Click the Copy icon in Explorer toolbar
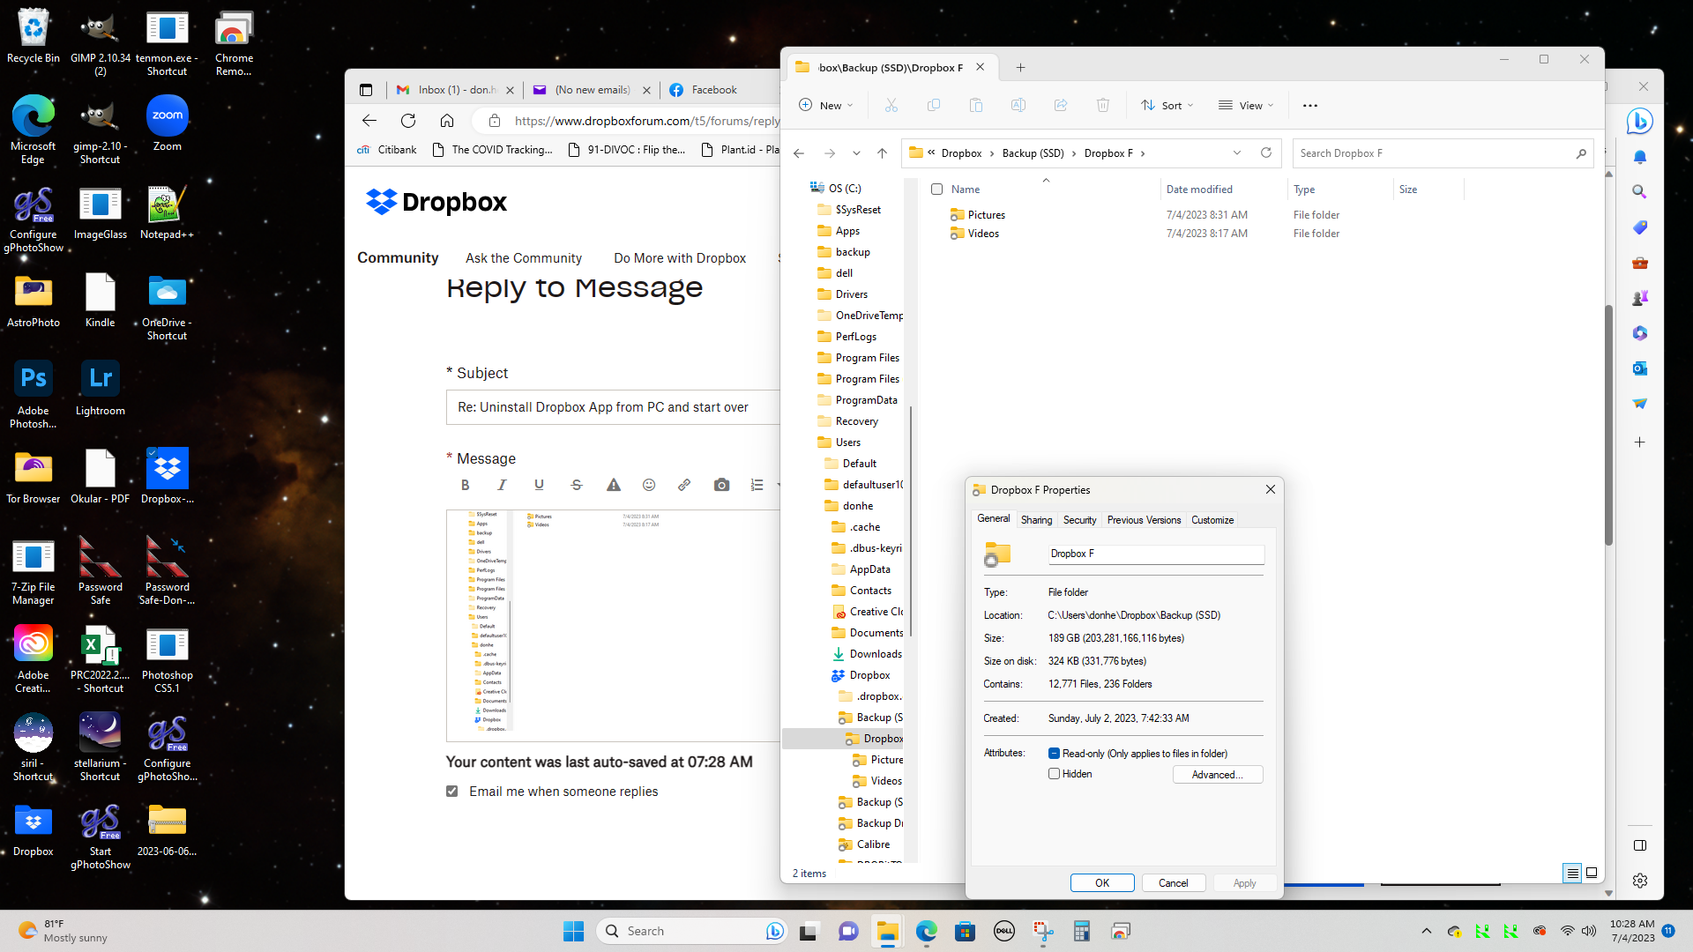Image resolution: width=1693 pixels, height=952 pixels. click(934, 105)
